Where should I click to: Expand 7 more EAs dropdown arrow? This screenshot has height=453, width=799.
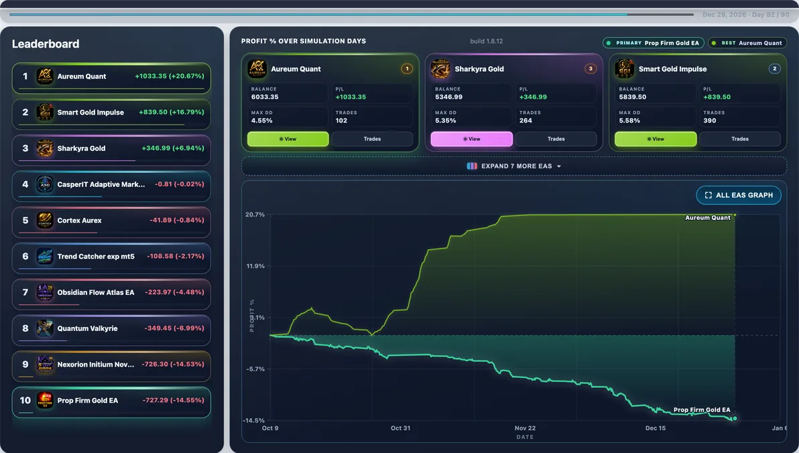(559, 167)
